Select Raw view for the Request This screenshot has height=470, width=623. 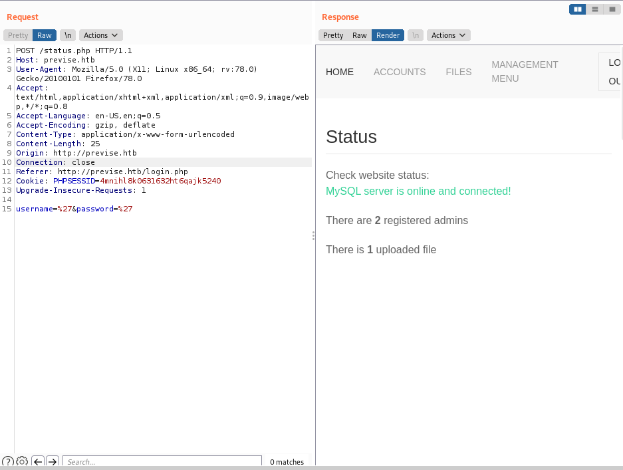(45, 35)
